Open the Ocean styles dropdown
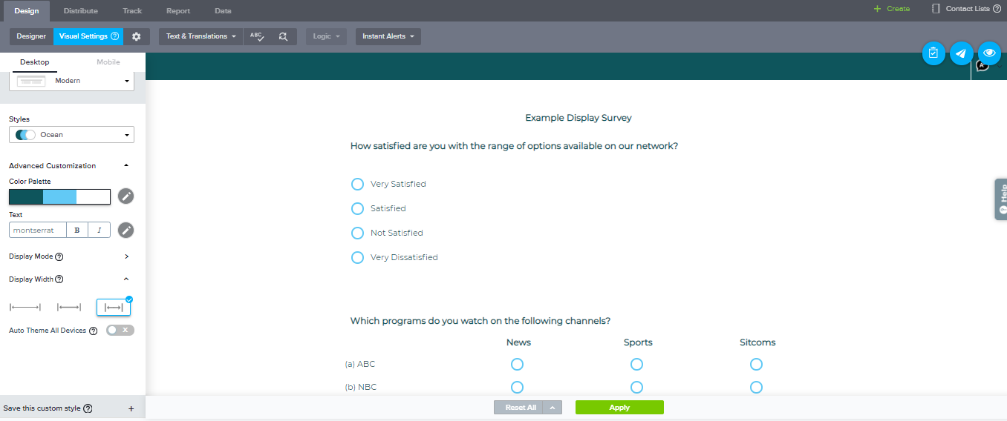Viewport: 1007px width, 421px height. pyautogui.click(x=72, y=135)
